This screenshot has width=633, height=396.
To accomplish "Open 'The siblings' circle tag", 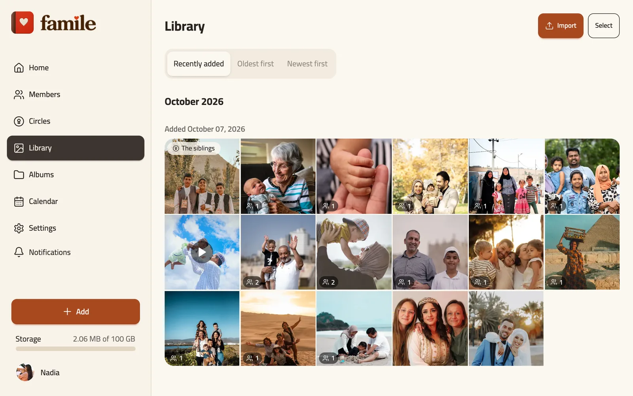I will click(x=194, y=148).
